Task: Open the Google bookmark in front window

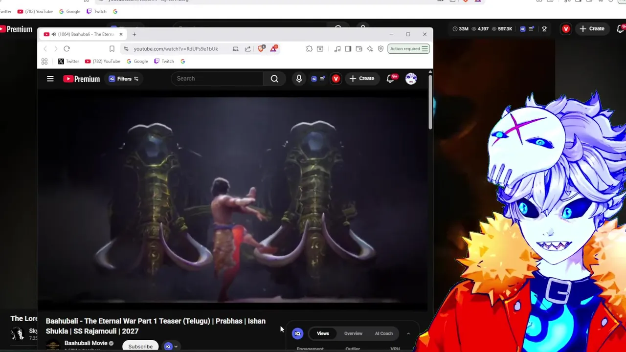Action: tap(137, 61)
